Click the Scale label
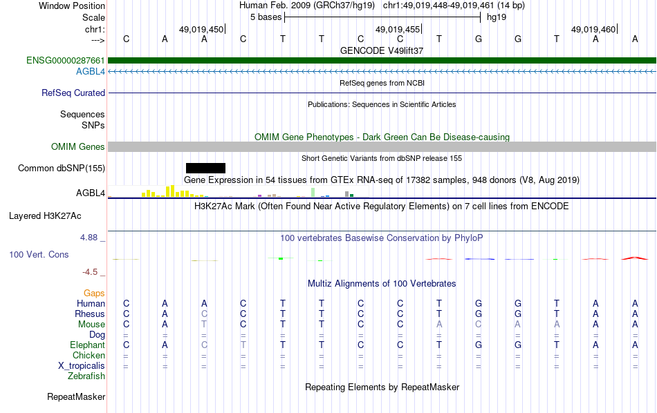 coord(93,17)
